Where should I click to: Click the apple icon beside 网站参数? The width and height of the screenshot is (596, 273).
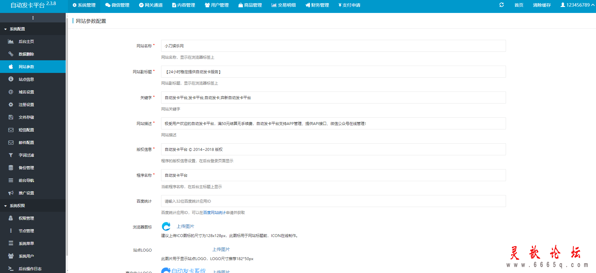(x=11, y=67)
